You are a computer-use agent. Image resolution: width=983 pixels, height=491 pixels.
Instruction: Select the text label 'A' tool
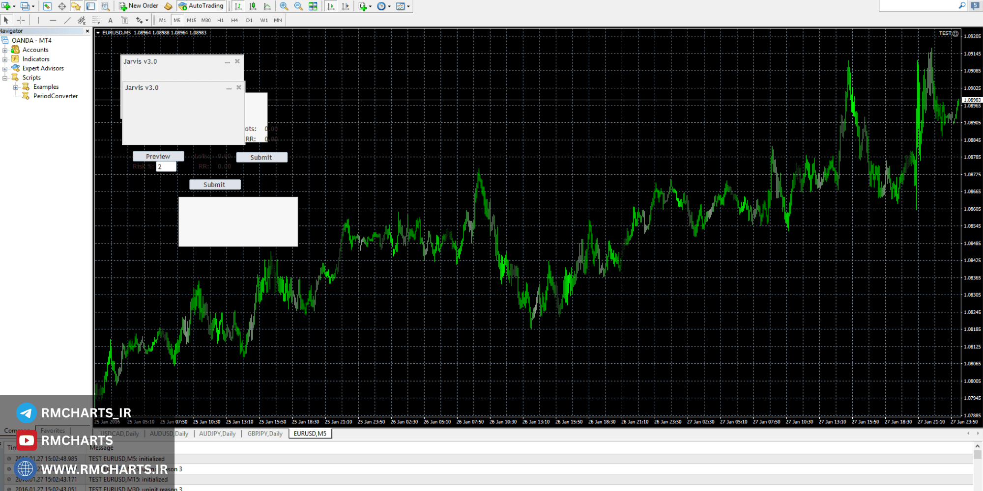point(110,20)
